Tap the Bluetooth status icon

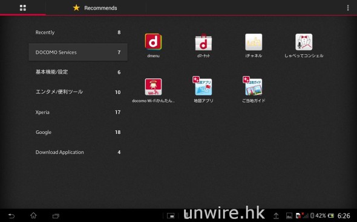click(x=312, y=215)
